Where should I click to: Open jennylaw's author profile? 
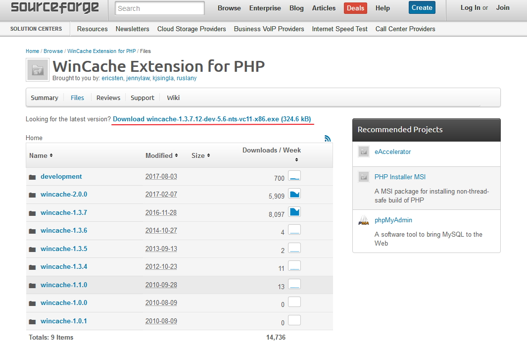point(138,78)
